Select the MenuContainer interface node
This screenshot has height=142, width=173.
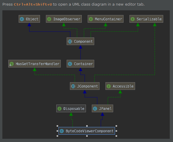105,19
